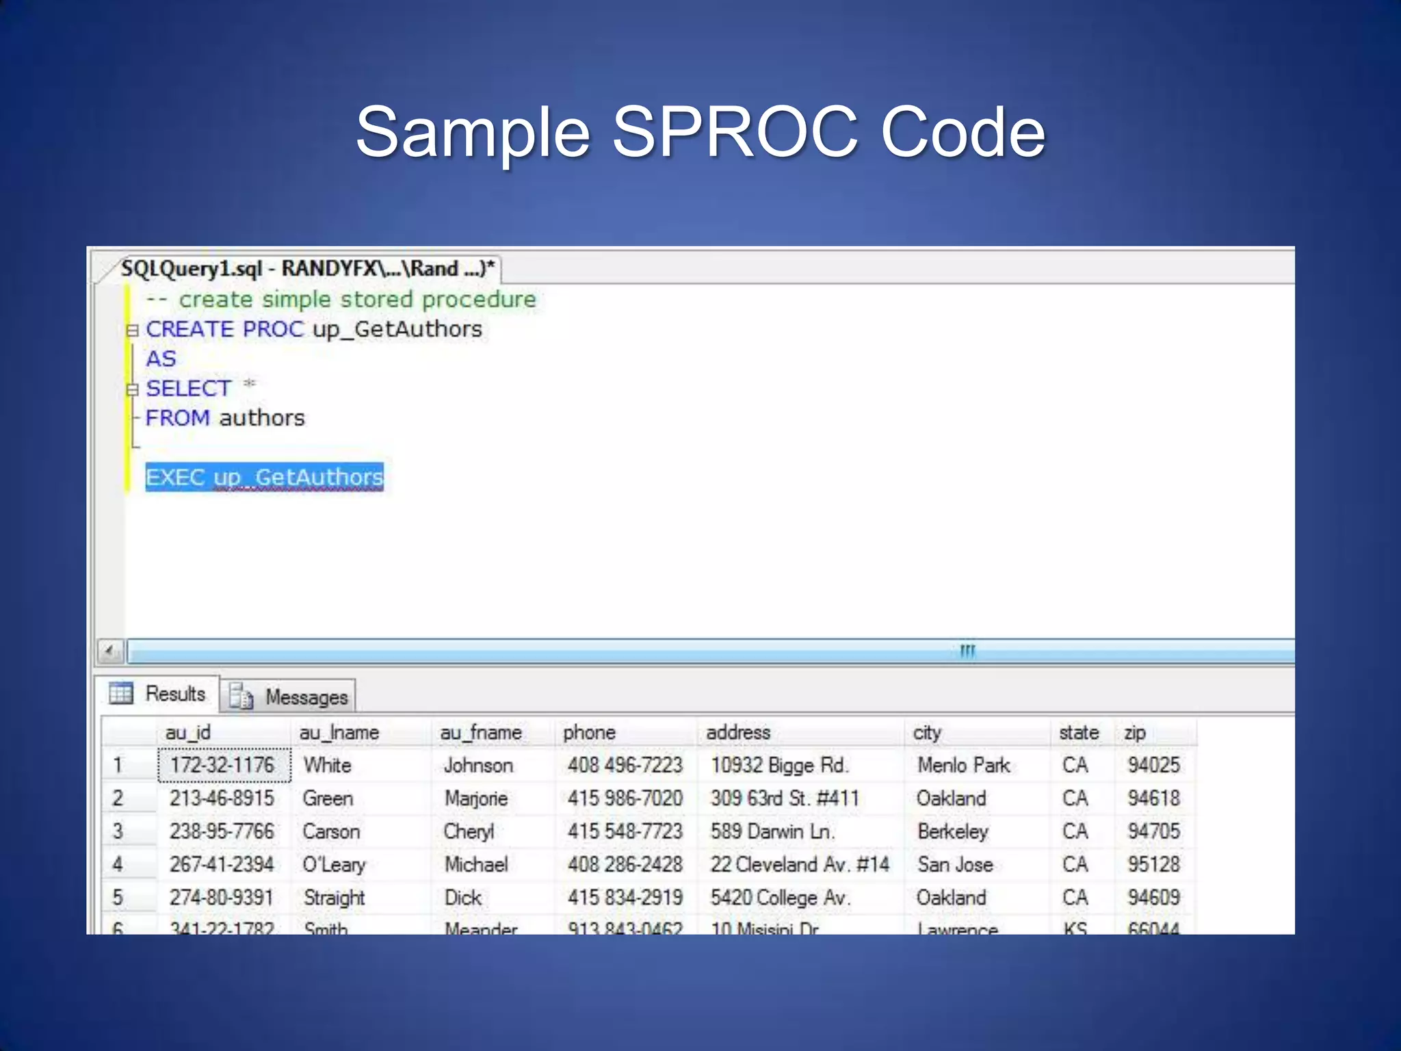This screenshot has width=1401, height=1051.
Task: Click the au_fname column header
Action: tap(494, 733)
